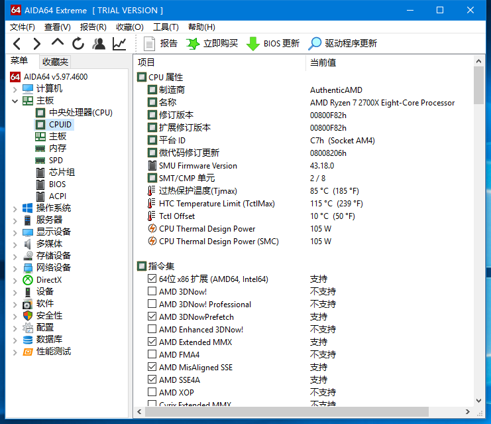Click the 配置 config icon

28,327
